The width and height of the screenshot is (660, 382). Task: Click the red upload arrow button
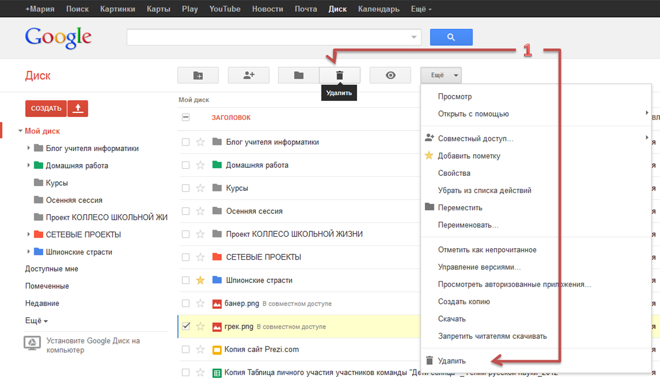click(x=78, y=108)
